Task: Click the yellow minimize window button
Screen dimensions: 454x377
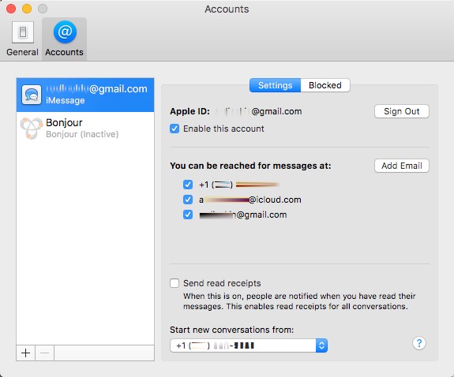Action: 27,9
